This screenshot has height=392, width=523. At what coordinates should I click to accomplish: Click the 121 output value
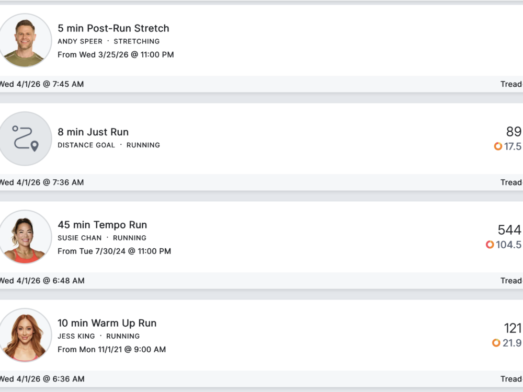513,328
